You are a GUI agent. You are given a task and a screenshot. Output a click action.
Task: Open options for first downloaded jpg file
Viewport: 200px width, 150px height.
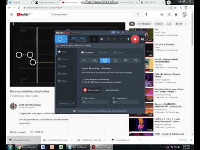tap(72, 140)
